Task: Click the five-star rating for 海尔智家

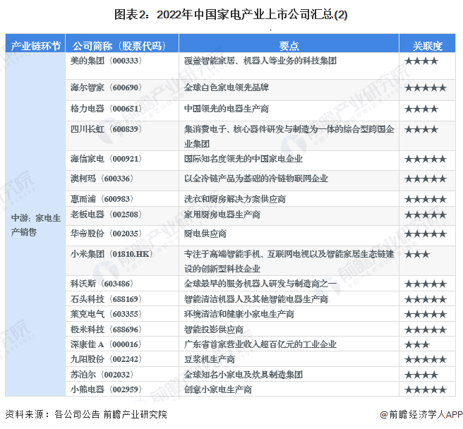Action: coord(426,88)
